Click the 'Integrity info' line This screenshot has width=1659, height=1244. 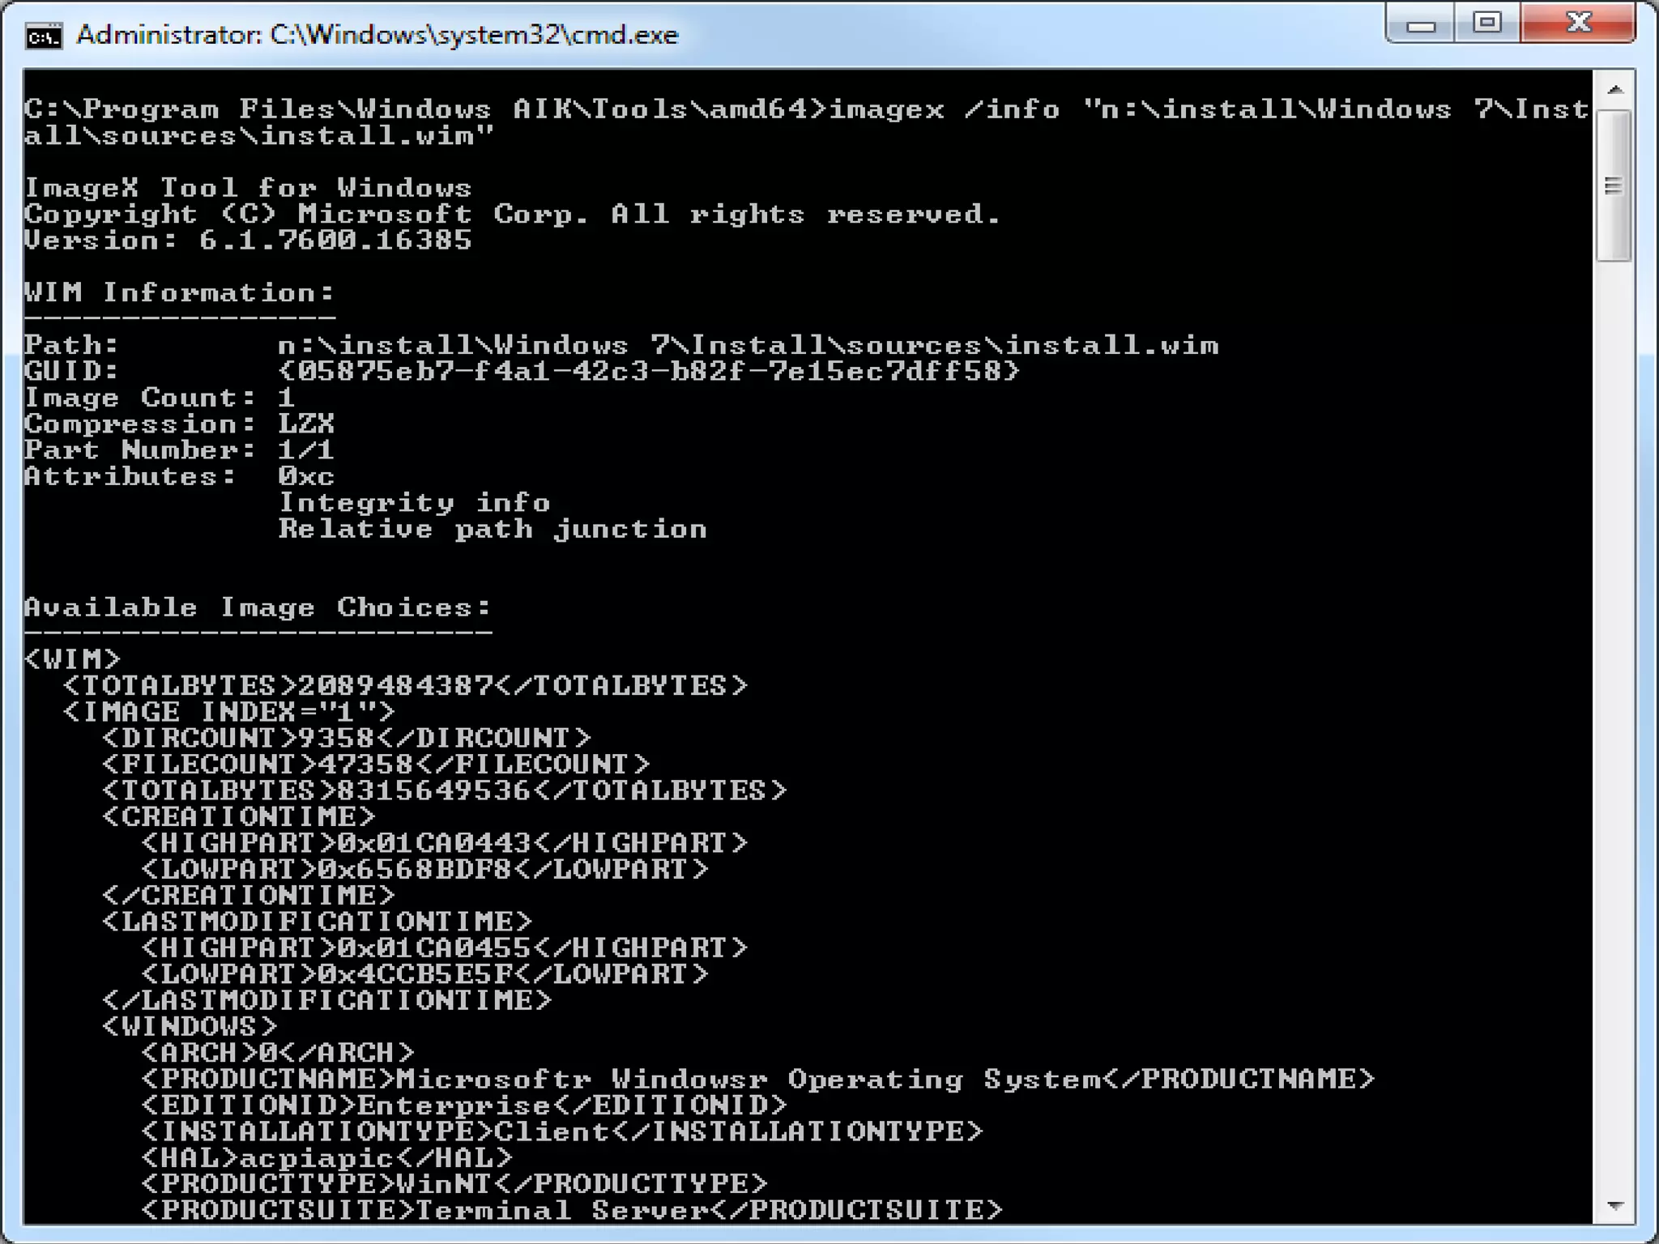(414, 502)
